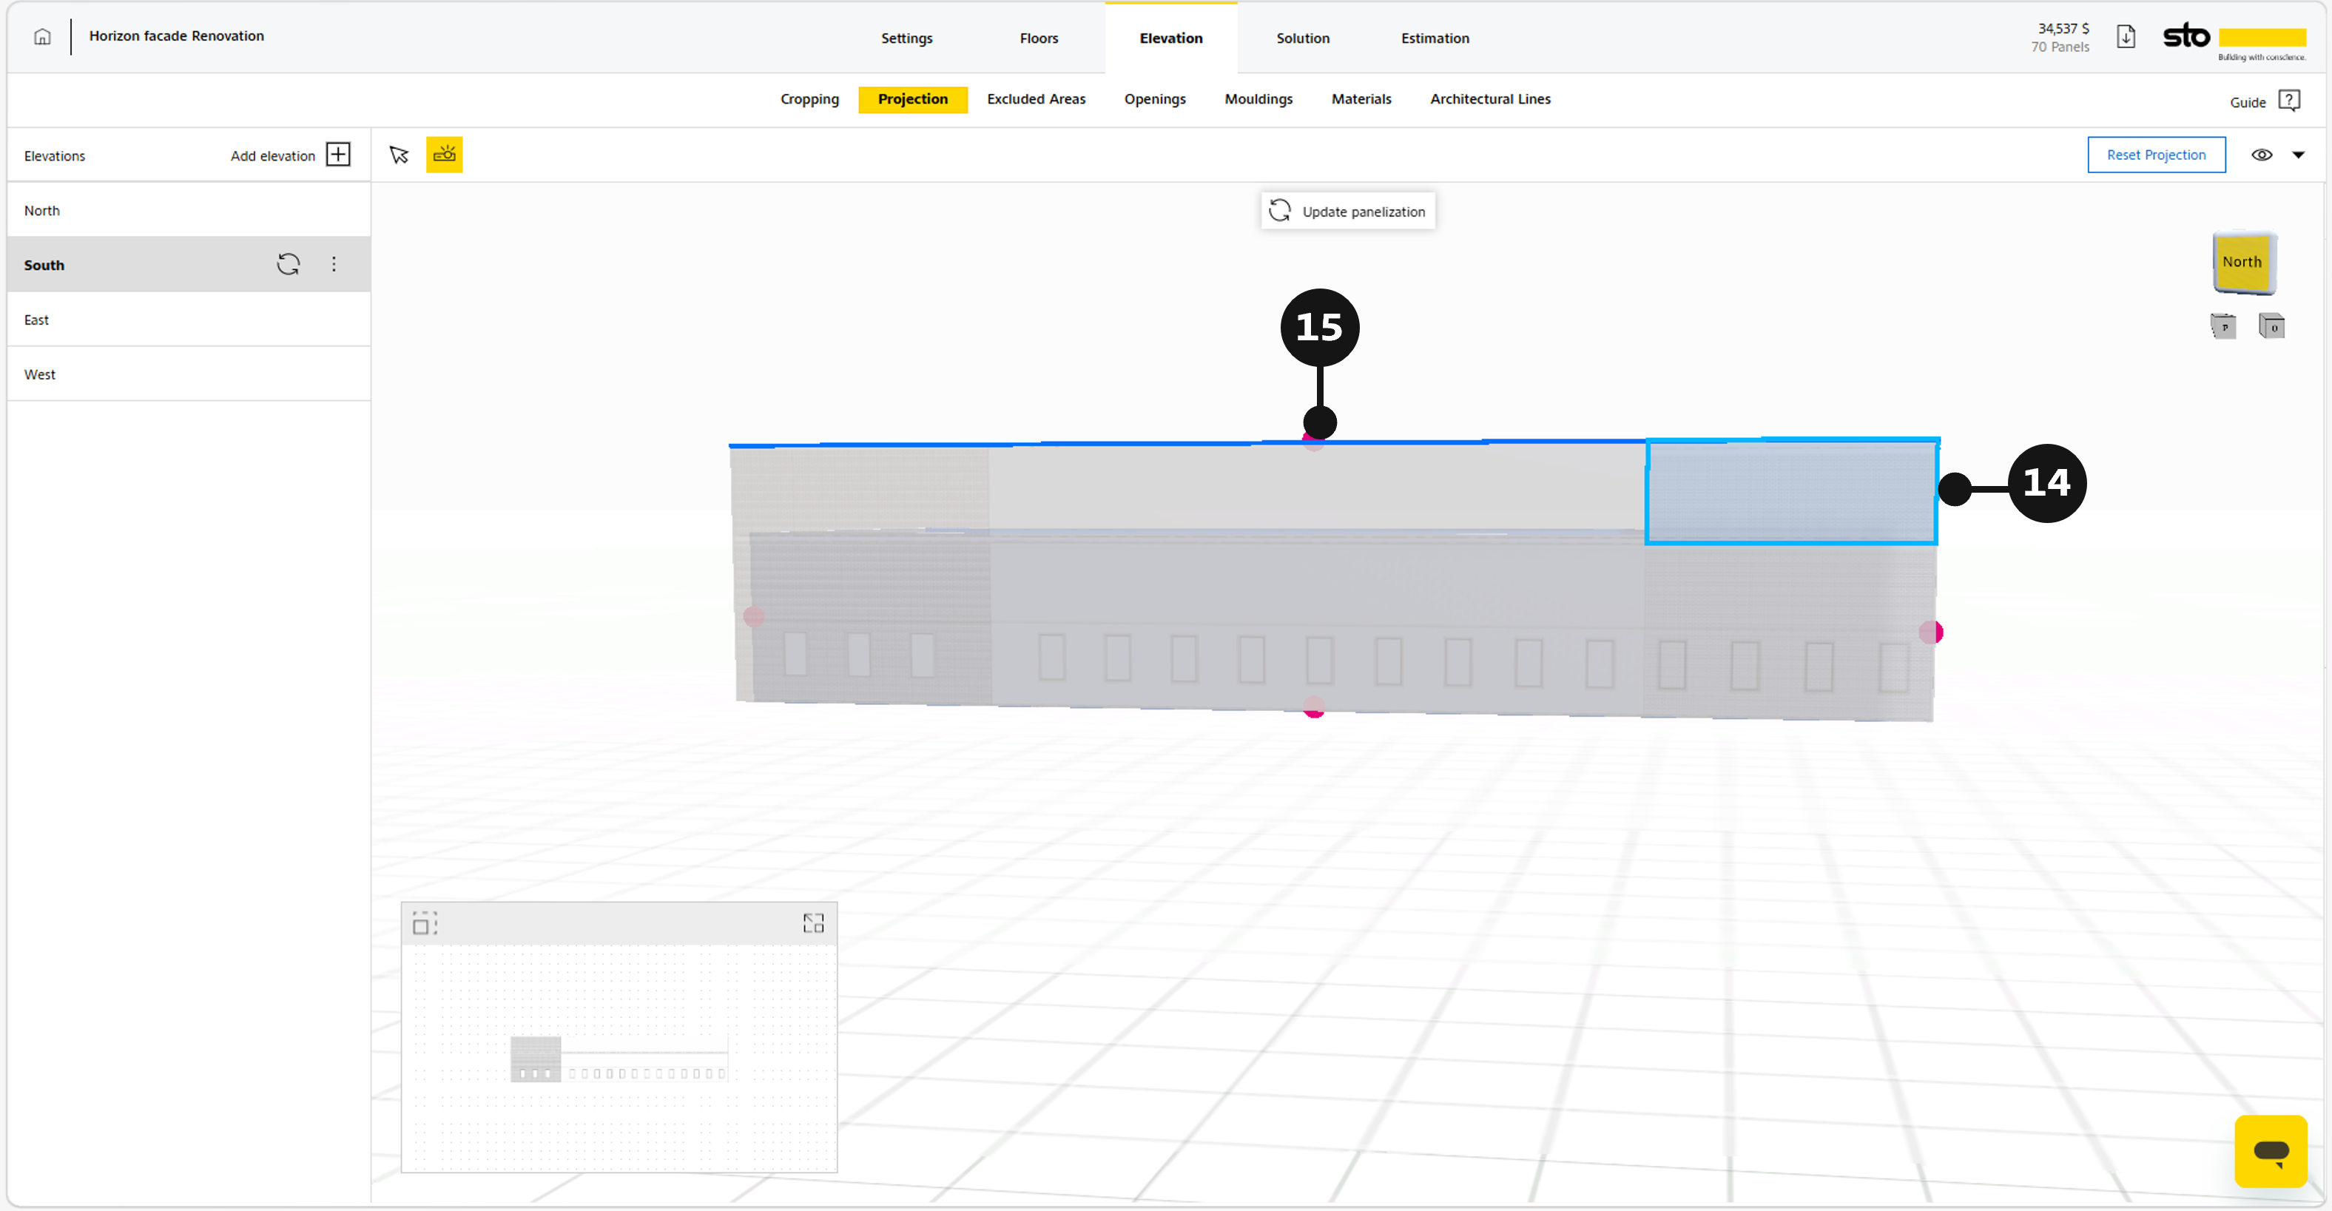Image resolution: width=2332 pixels, height=1211 pixels.
Task: Switch to orthographic camera cube
Action: [x=2271, y=325]
